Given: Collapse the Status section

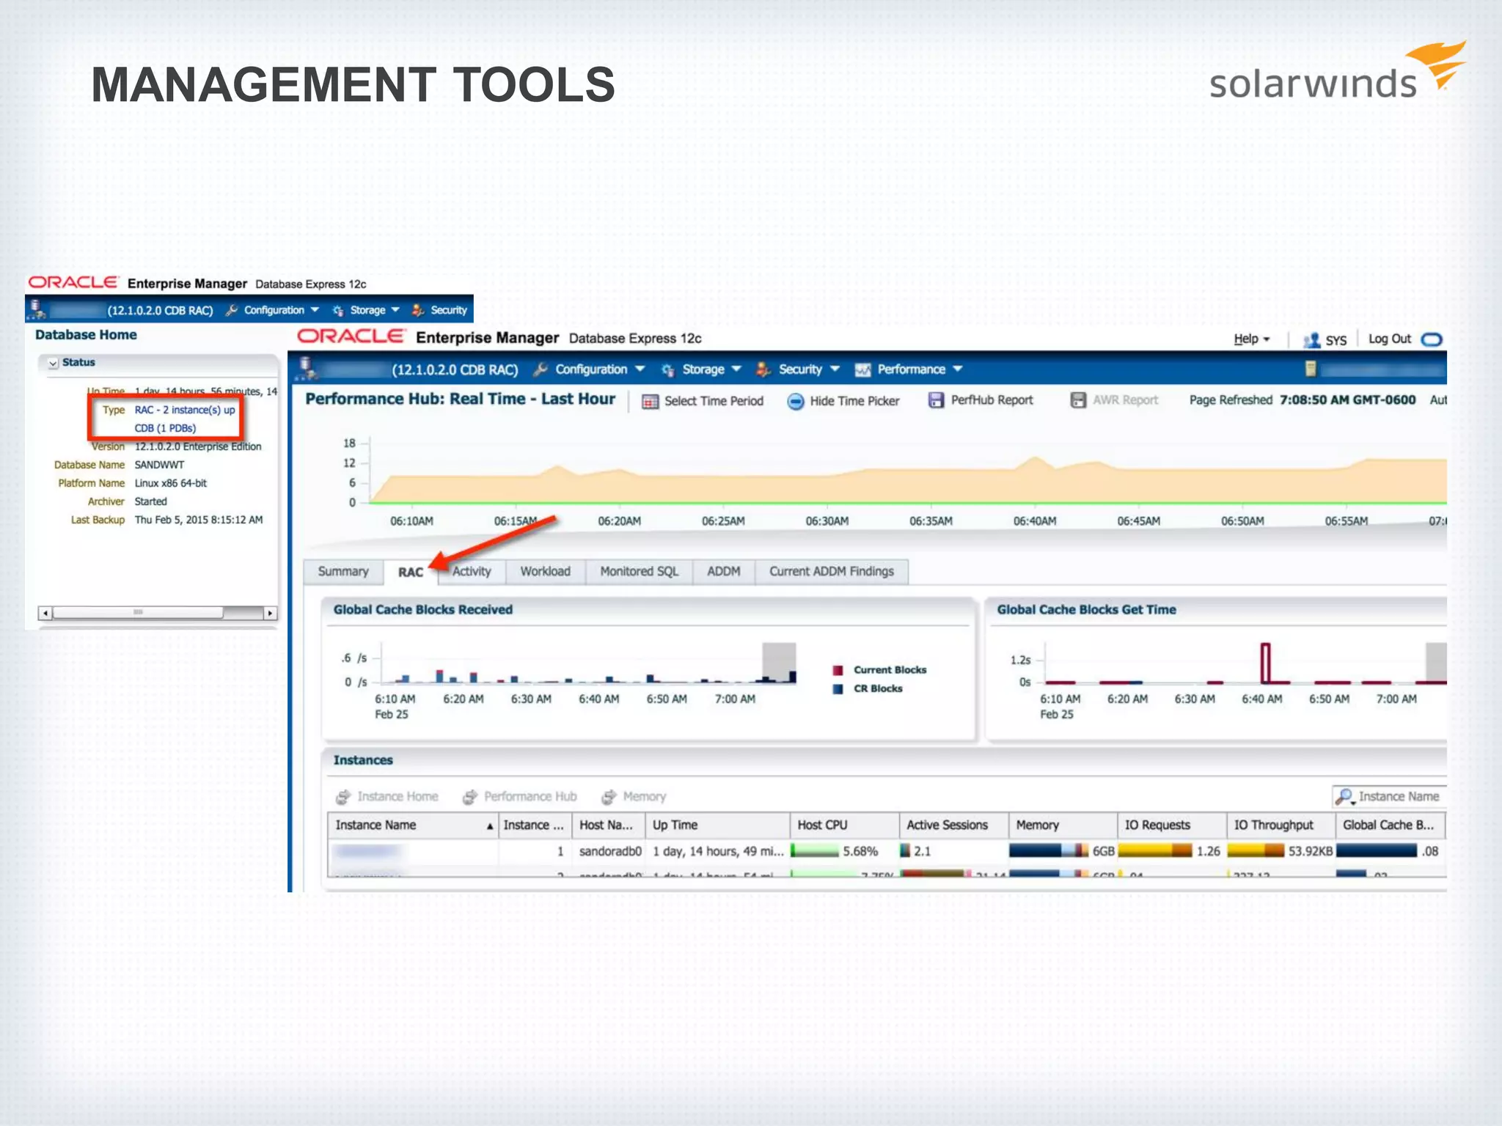Looking at the screenshot, I should tap(53, 363).
